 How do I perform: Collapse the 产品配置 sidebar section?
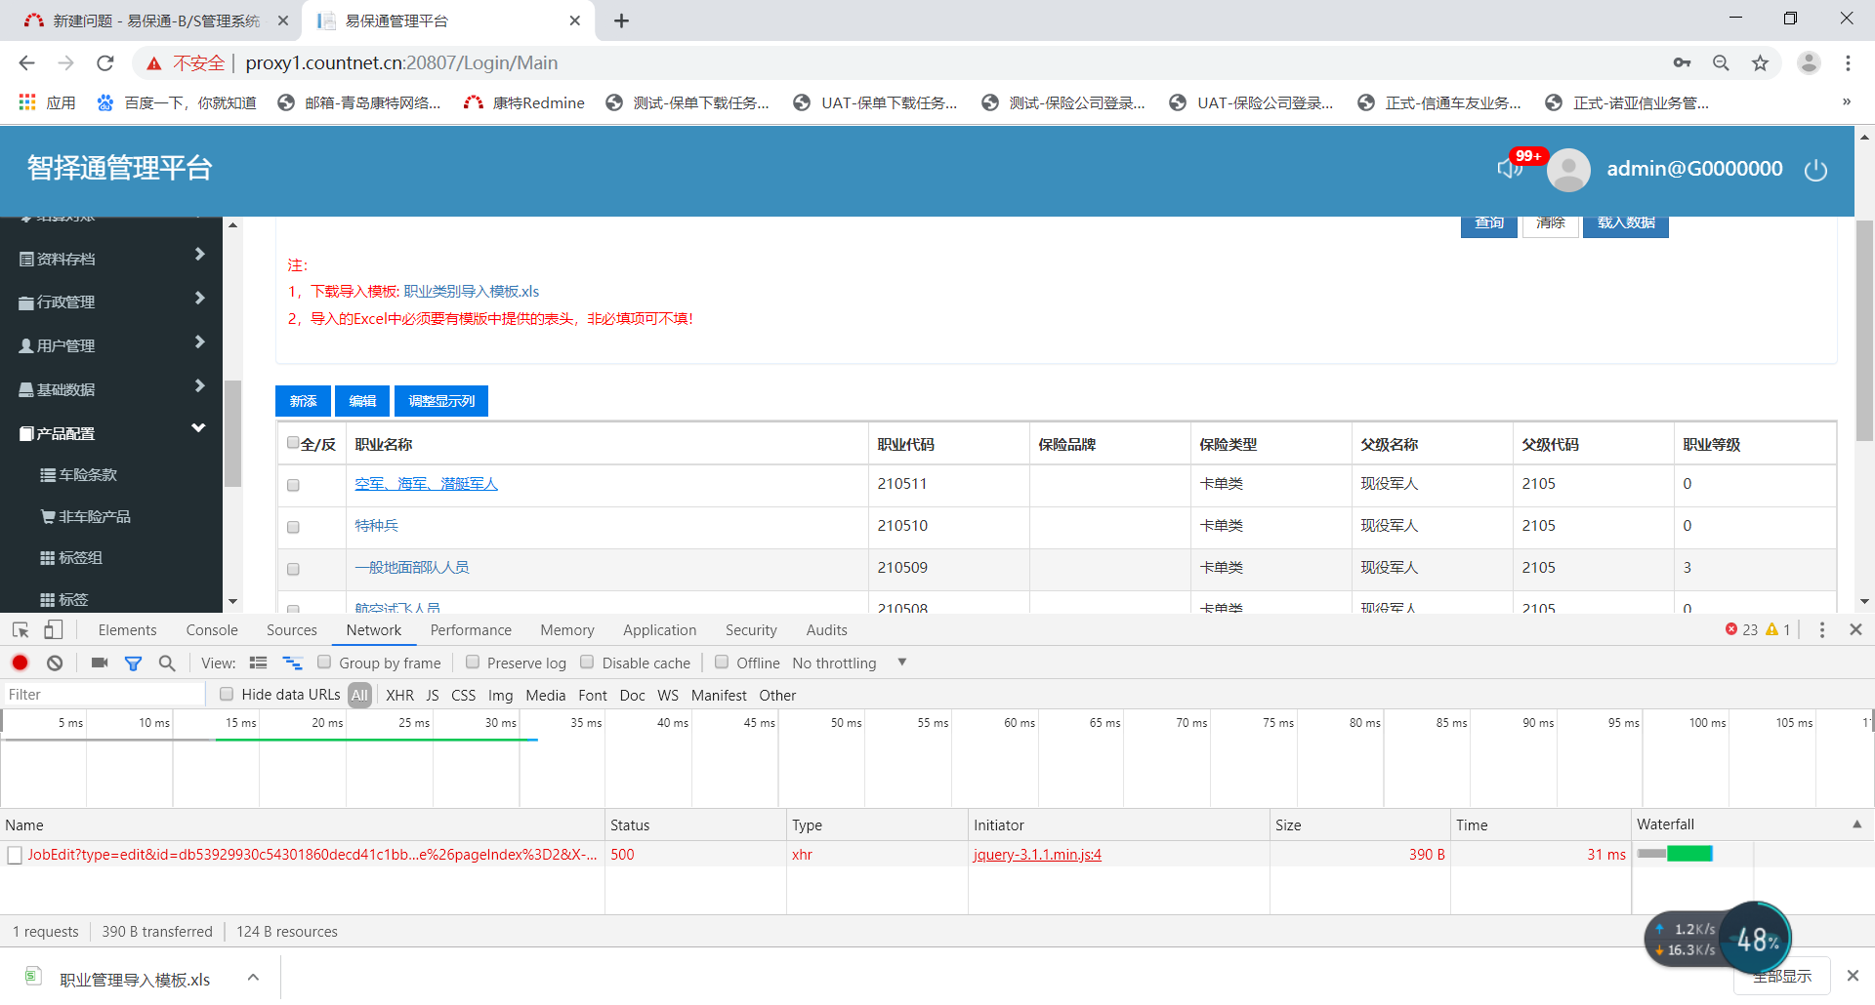coord(111,433)
